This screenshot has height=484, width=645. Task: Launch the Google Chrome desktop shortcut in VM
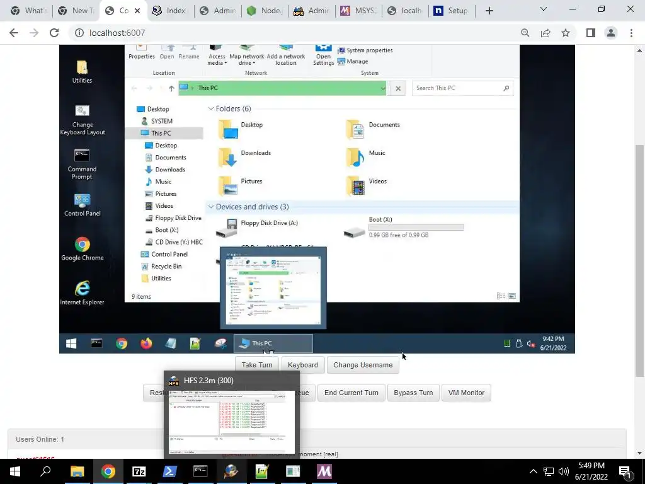83,248
